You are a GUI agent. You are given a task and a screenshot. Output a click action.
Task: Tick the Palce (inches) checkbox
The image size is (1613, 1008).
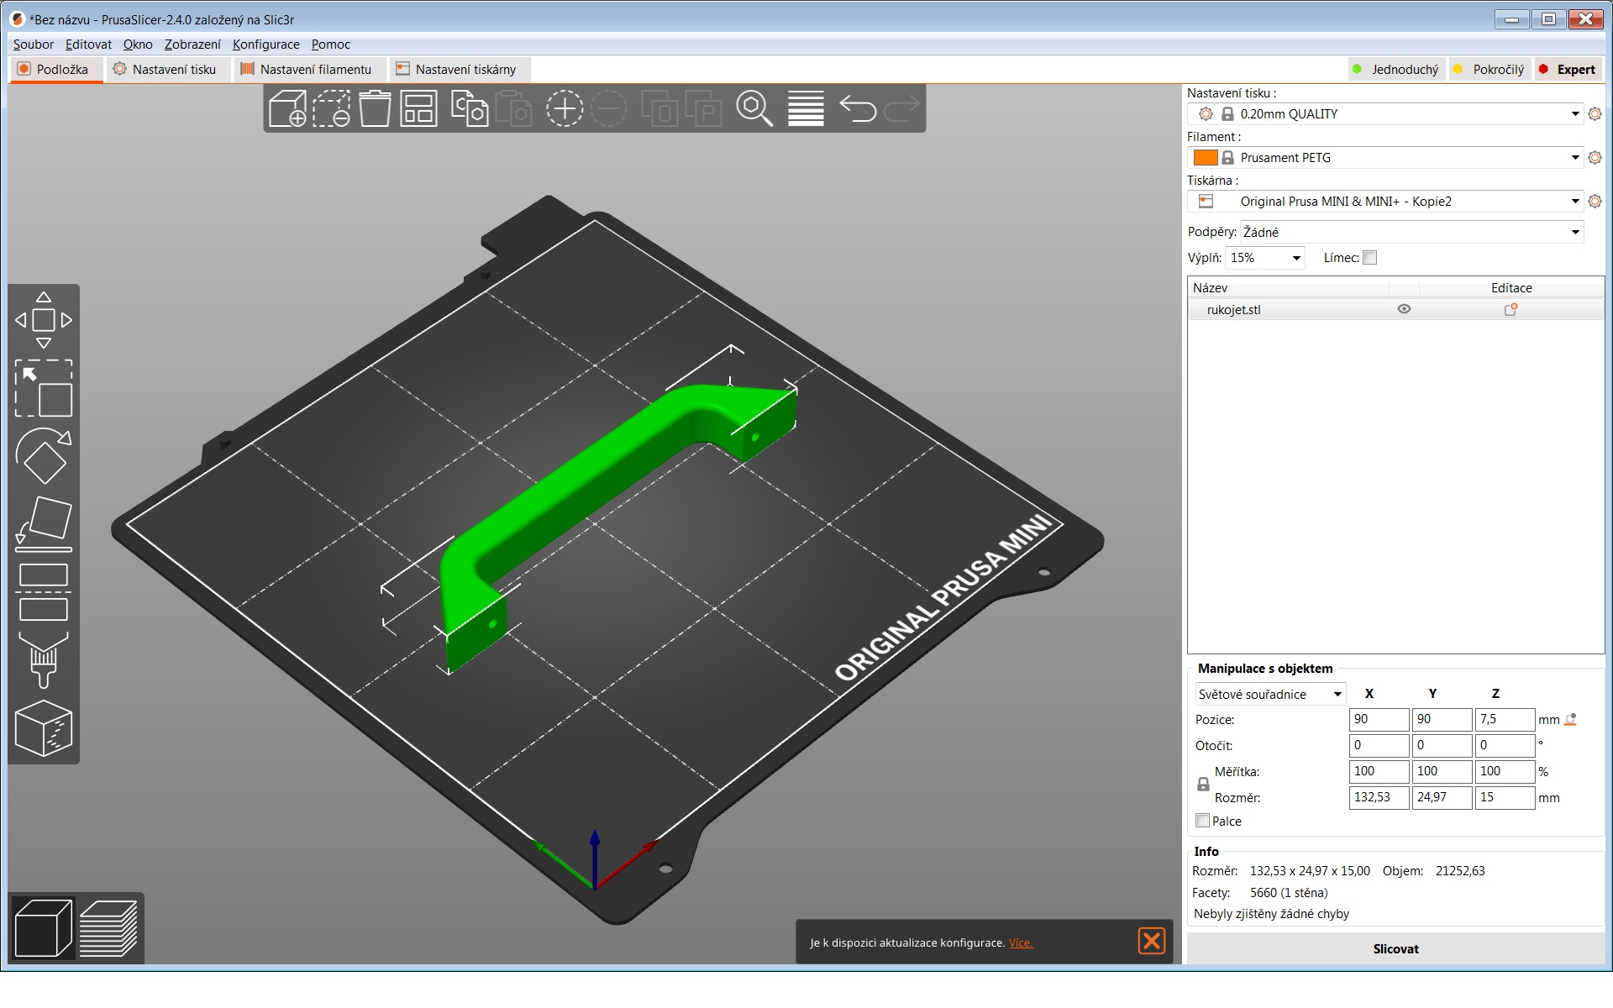tap(1203, 821)
